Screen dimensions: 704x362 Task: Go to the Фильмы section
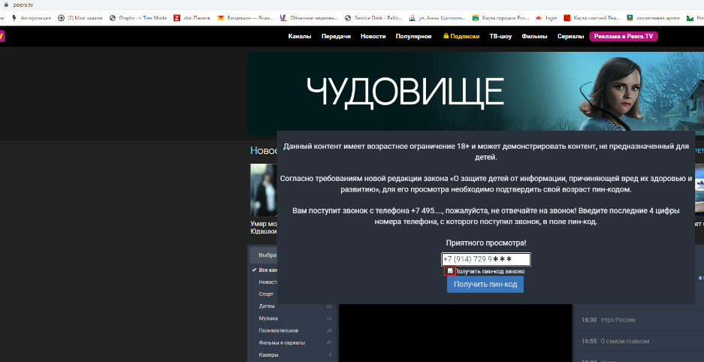(534, 36)
